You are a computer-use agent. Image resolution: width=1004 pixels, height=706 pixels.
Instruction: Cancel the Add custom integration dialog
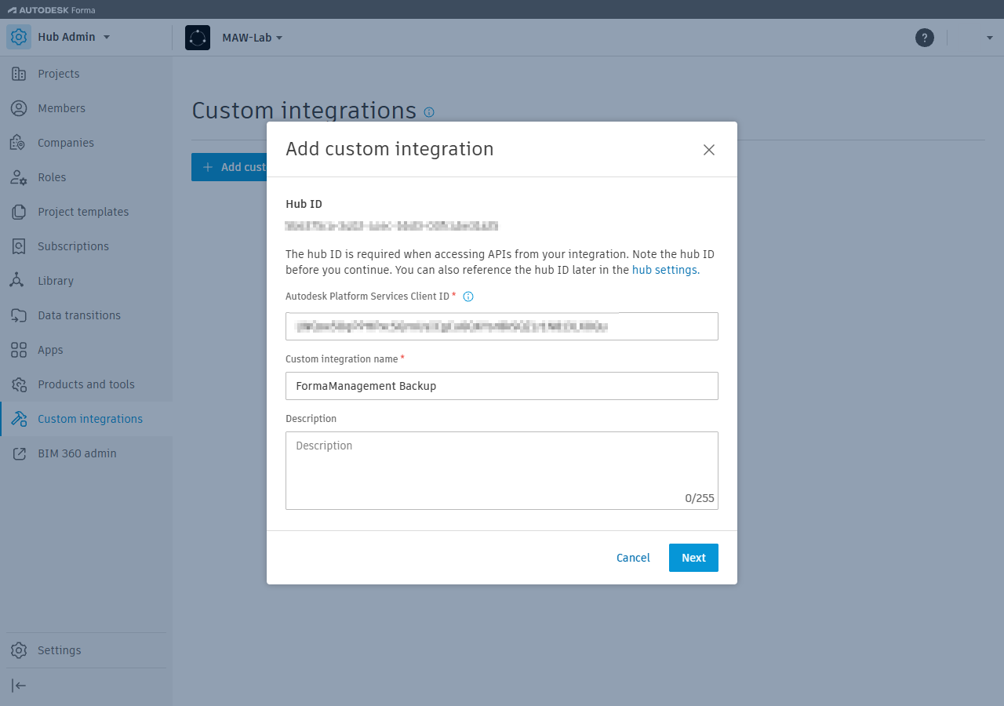[x=633, y=558]
